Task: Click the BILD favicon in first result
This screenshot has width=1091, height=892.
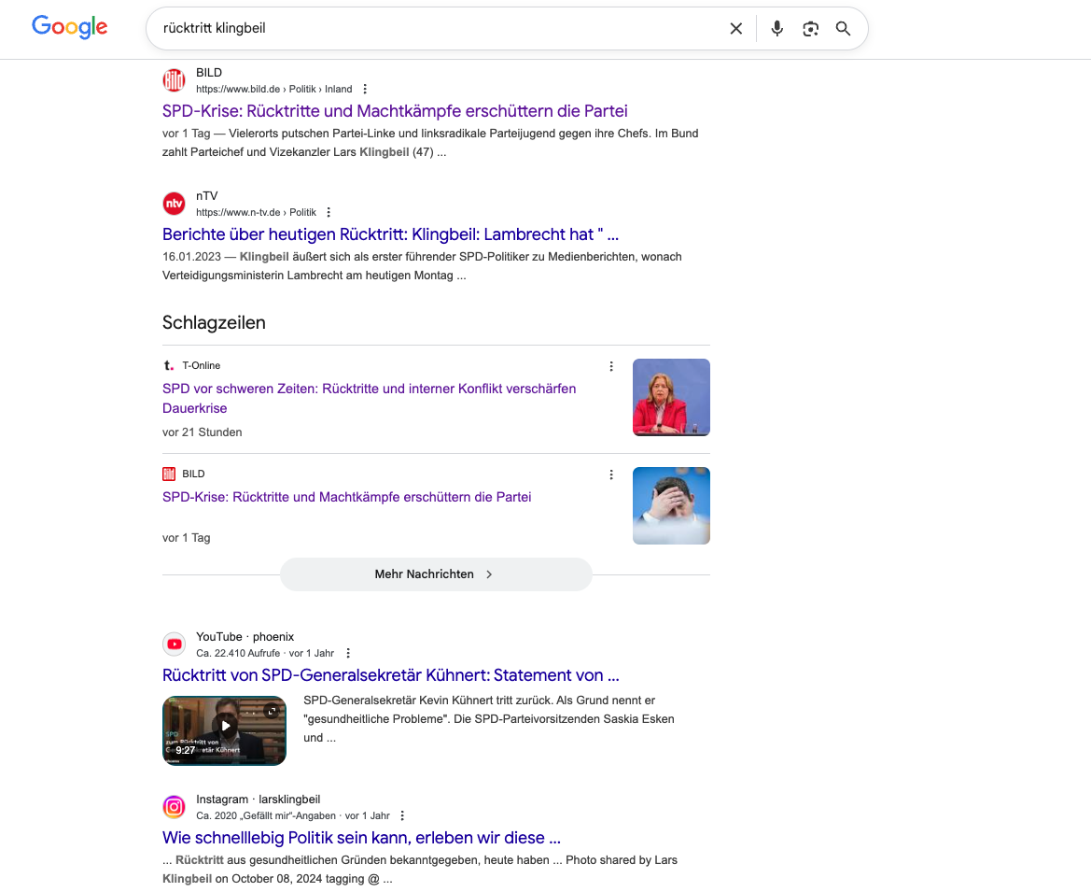Action: 174,80
